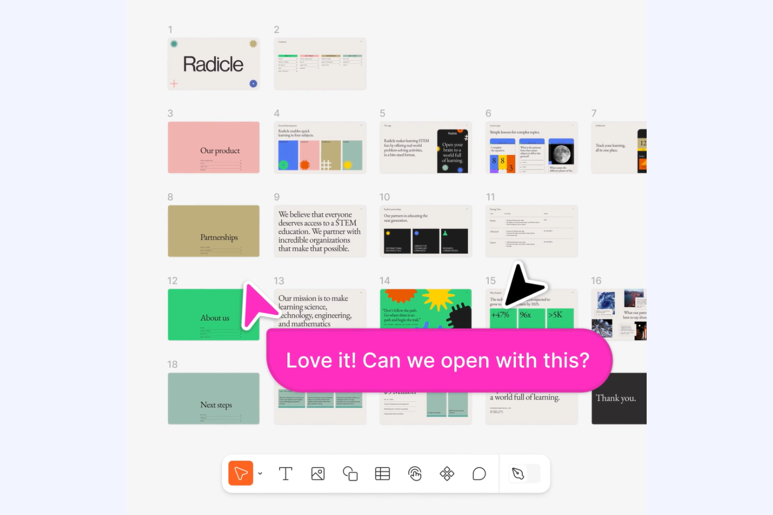Click the slide number label 18

tap(172, 364)
